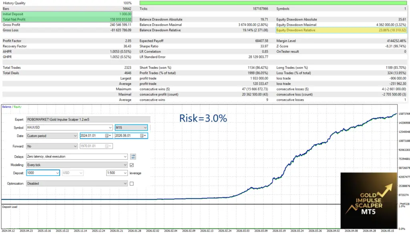Expand the Custom period date dropdown
Image resolution: width=410 pixels, height=234 pixels.
(52, 136)
